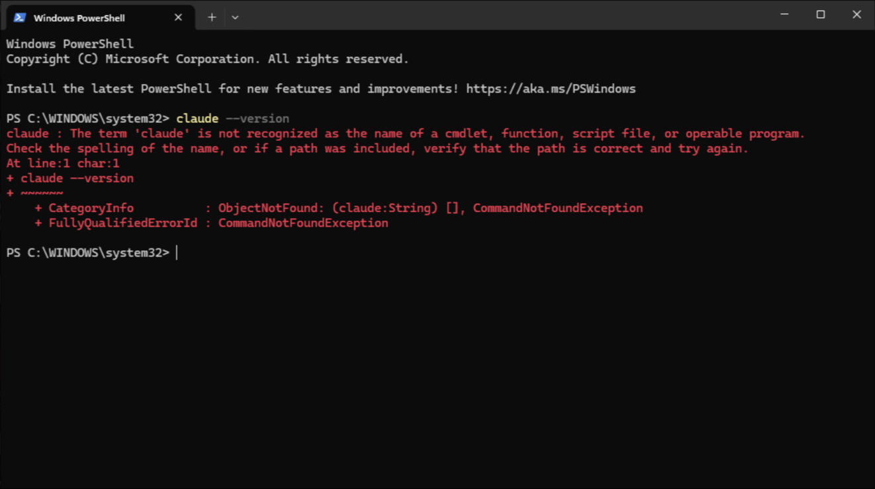The height and width of the screenshot is (489, 875).
Task: Select the Windows PowerShell tab
Action: pos(100,18)
